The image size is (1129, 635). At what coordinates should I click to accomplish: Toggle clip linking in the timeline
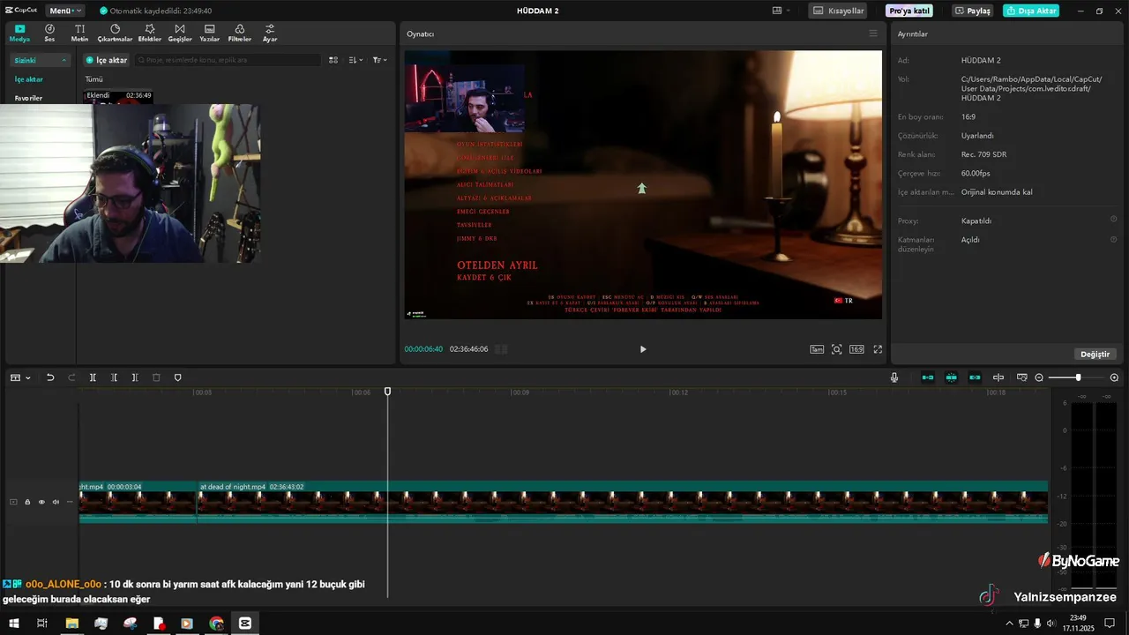(x=975, y=377)
